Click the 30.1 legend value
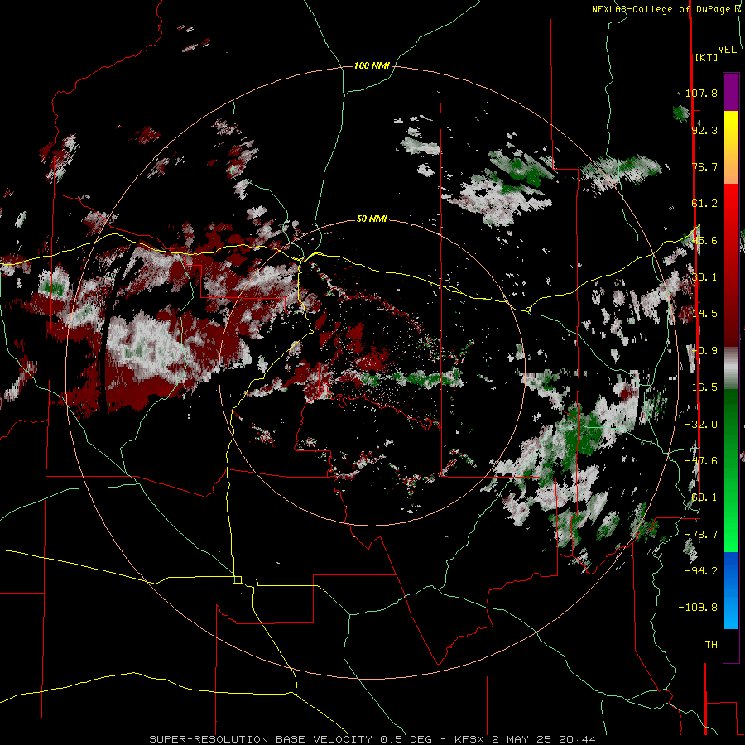Screen dimensions: 745x745 (706, 277)
